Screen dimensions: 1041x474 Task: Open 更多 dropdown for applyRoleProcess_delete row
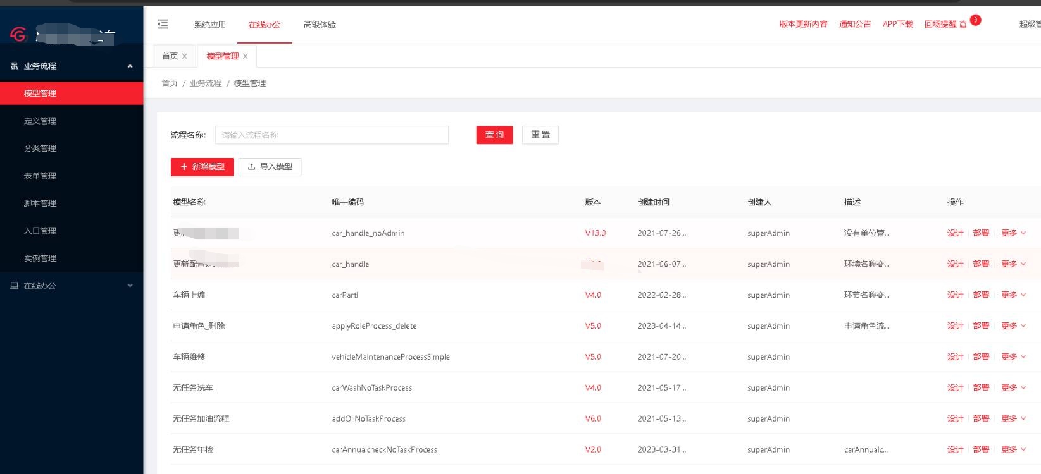1013,326
